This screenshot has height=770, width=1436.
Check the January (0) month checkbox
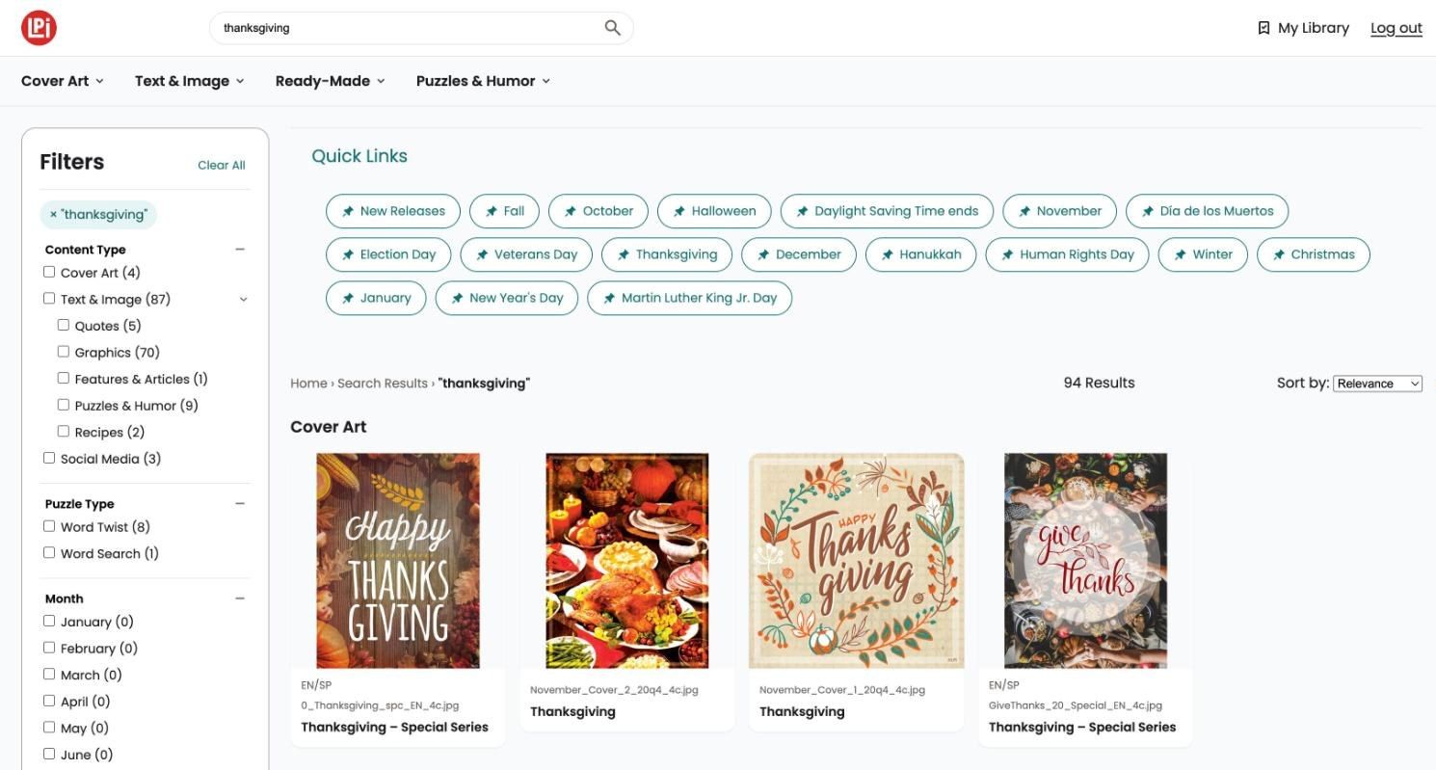coord(49,621)
